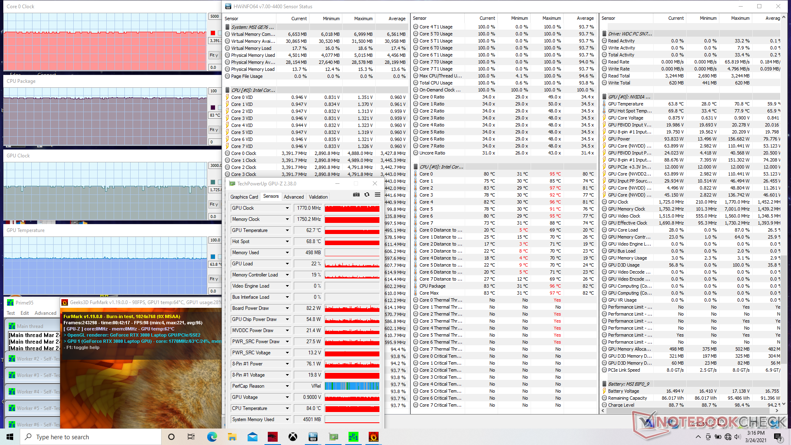Select the 'Drive: WDC PC SN7...' group row
This screenshot has width=791, height=445.
tap(690, 34)
